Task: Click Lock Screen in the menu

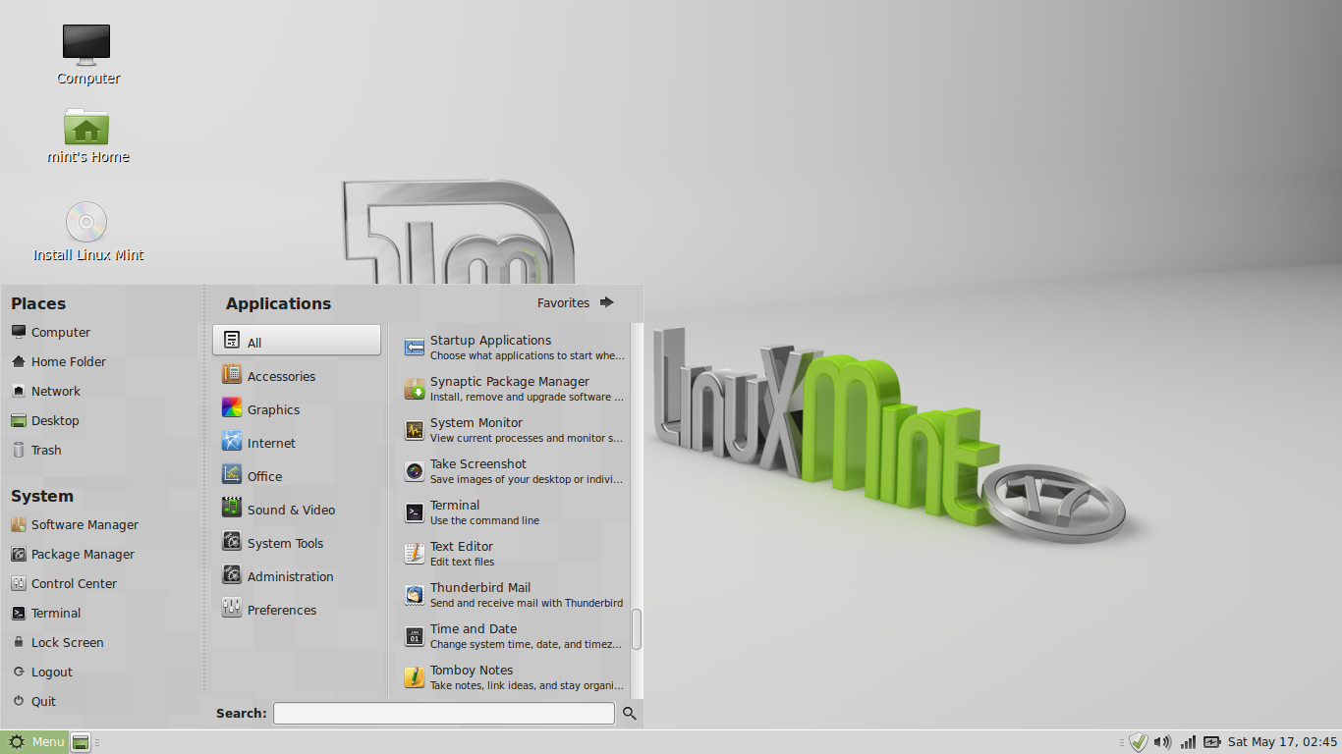Action: [x=57, y=643]
